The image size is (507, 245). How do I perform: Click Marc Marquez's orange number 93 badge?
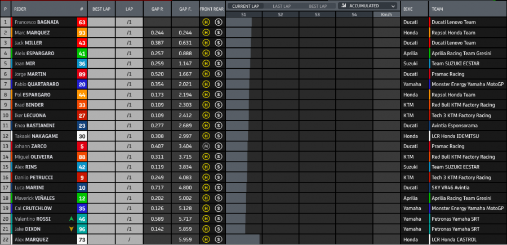click(x=82, y=33)
